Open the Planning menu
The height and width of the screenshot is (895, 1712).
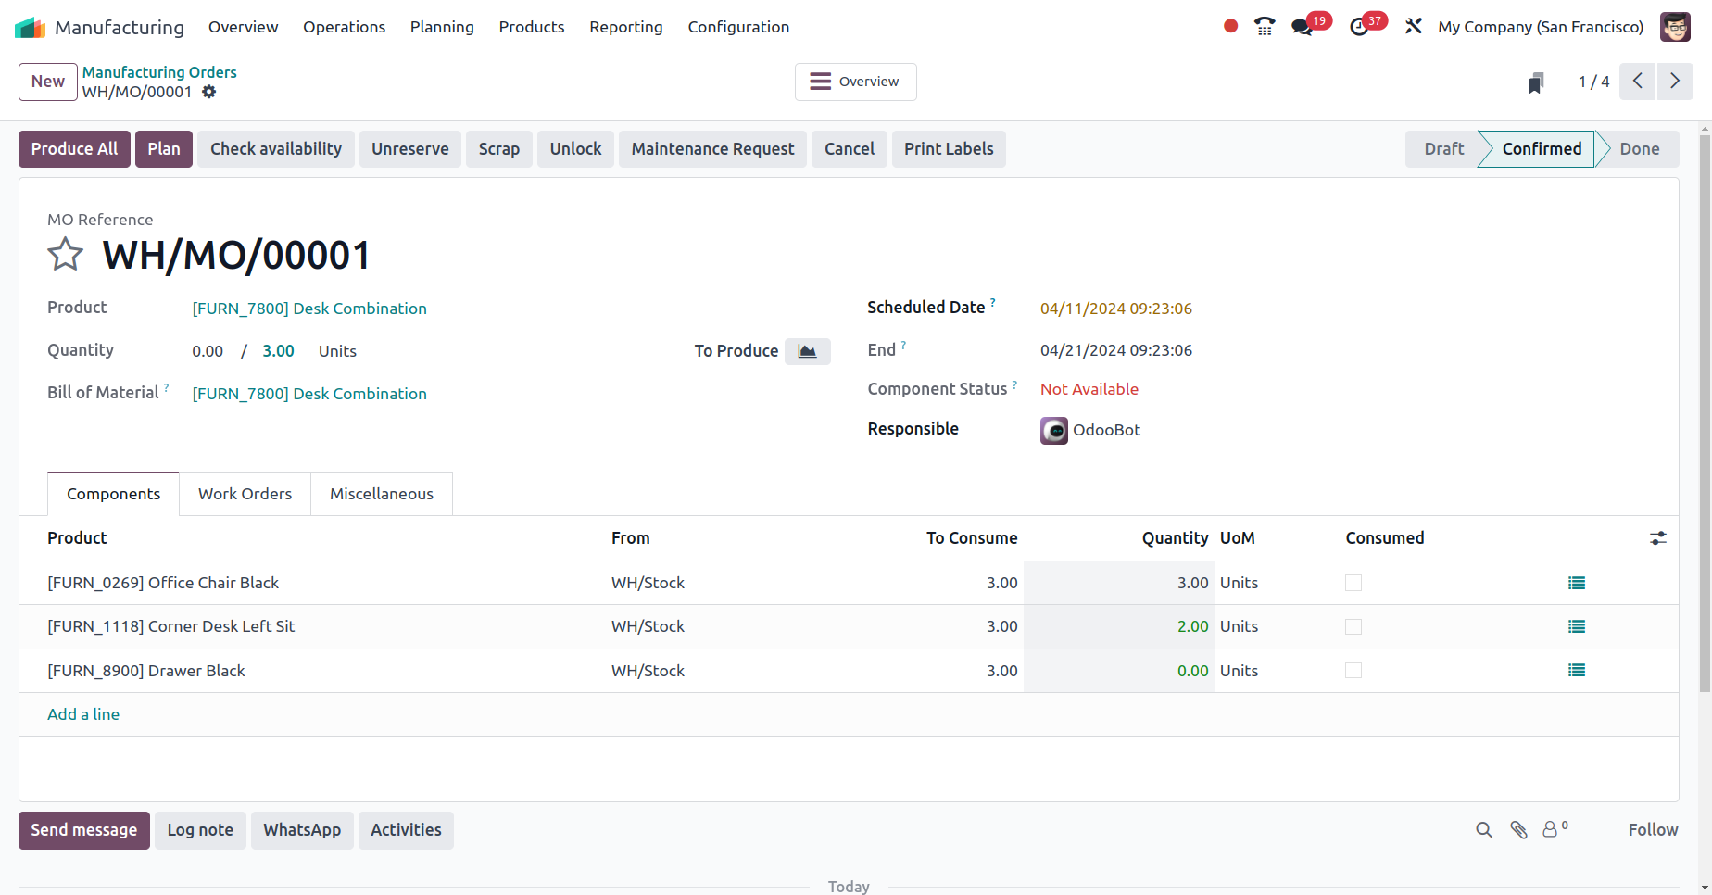pyautogui.click(x=442, y=27)
